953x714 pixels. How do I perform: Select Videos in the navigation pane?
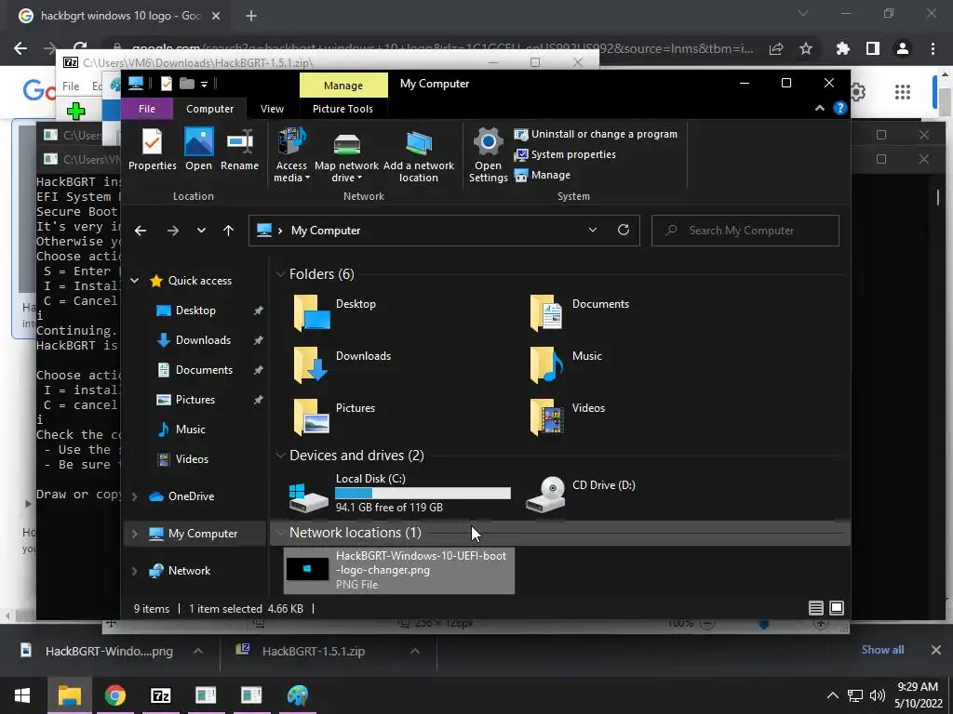coord(192,459)
